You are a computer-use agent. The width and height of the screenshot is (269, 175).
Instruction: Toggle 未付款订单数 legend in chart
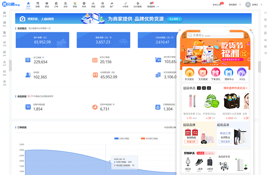pos(148,139)
